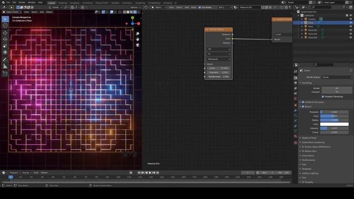Open Voronoi node 3D dimensions dropdown
Viewport: 354px width, 199px height.
218,49
